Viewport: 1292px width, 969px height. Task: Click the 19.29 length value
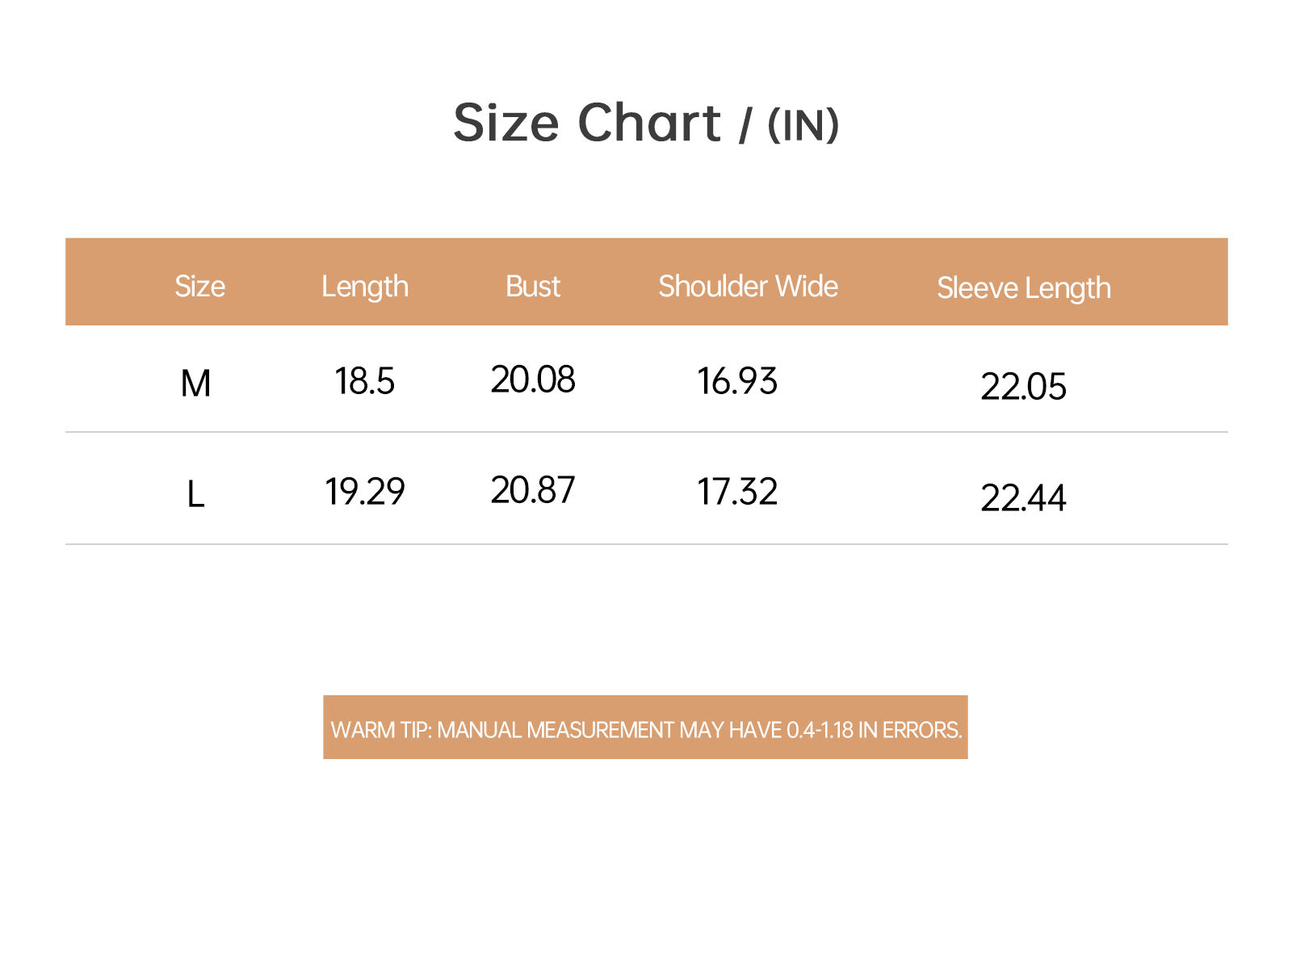(x=365, y=491)
